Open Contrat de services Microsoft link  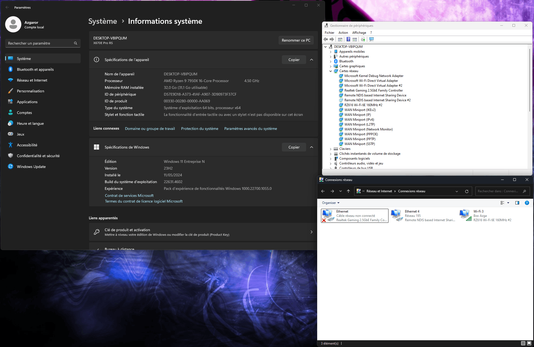tap(129, 196)
